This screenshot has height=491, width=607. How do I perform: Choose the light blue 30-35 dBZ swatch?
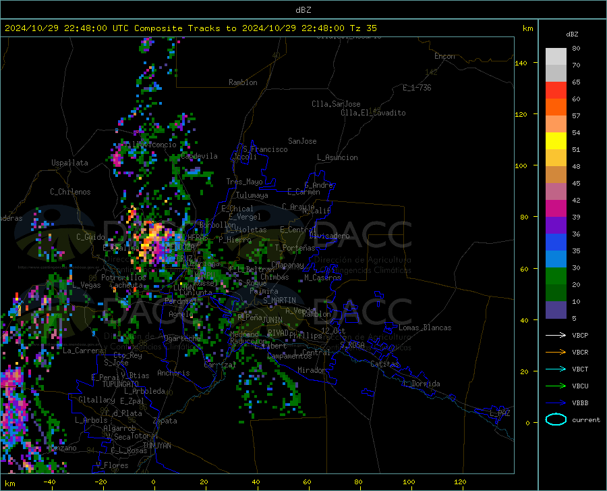coord(556,259)
